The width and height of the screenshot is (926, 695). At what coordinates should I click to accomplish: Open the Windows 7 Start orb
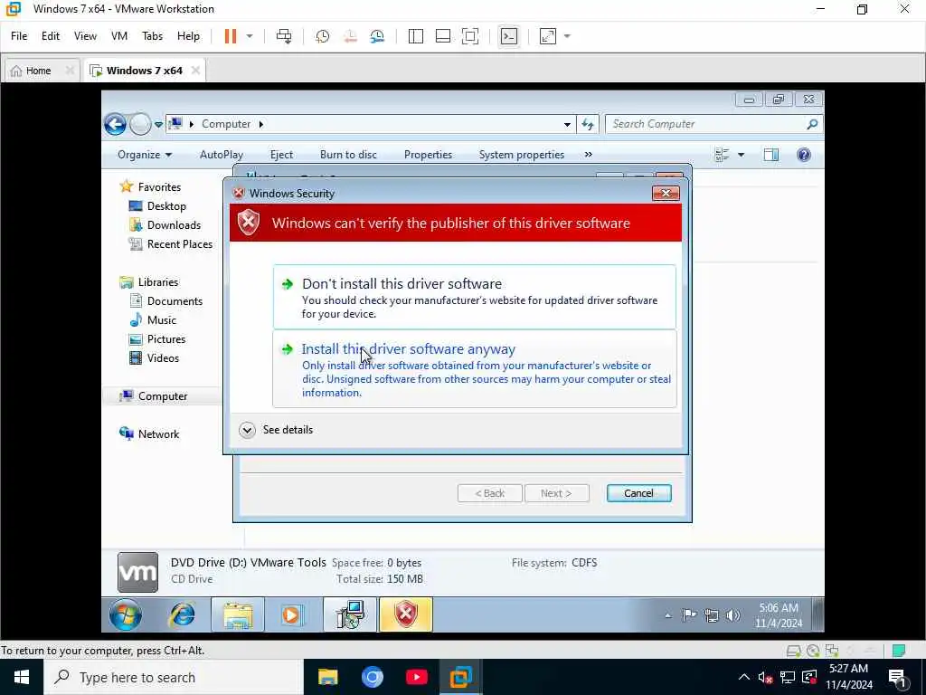click(x=125, y=614)
